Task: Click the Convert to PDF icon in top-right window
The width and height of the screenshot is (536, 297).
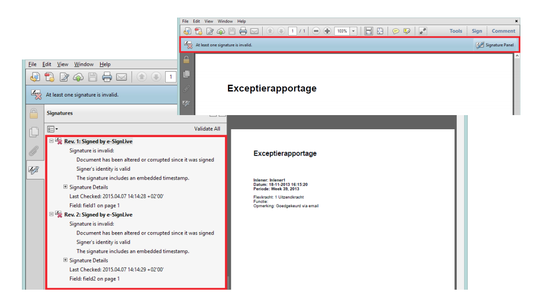Action: click(x=199, y=31)
